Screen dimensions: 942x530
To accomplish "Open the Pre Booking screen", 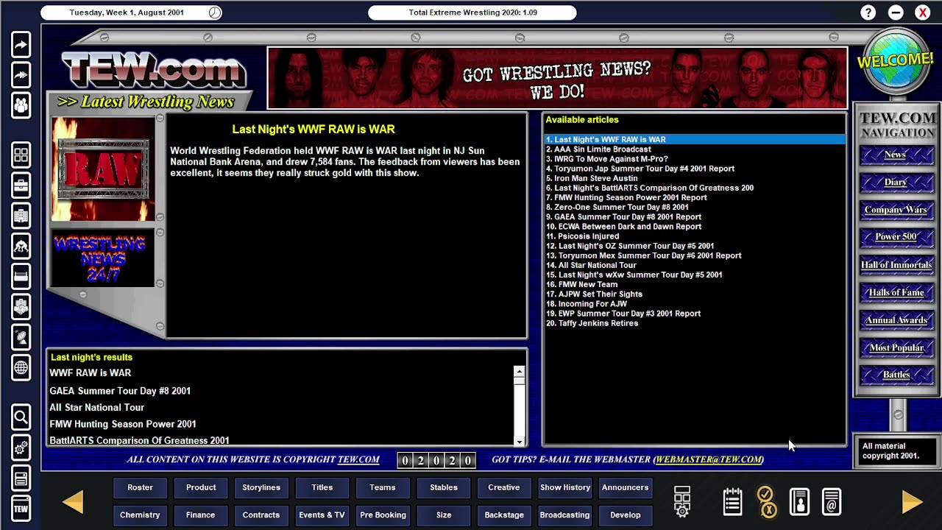I will pyautogui.click(x=383, y=515).
